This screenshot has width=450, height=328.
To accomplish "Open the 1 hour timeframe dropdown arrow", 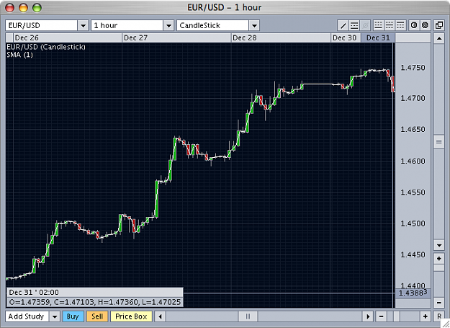I will (168, 25).
